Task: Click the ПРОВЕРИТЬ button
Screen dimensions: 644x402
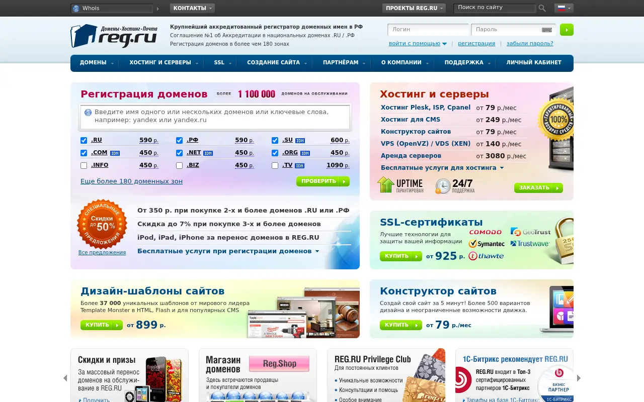Action: pyautogui.click(x=323, y=181)
